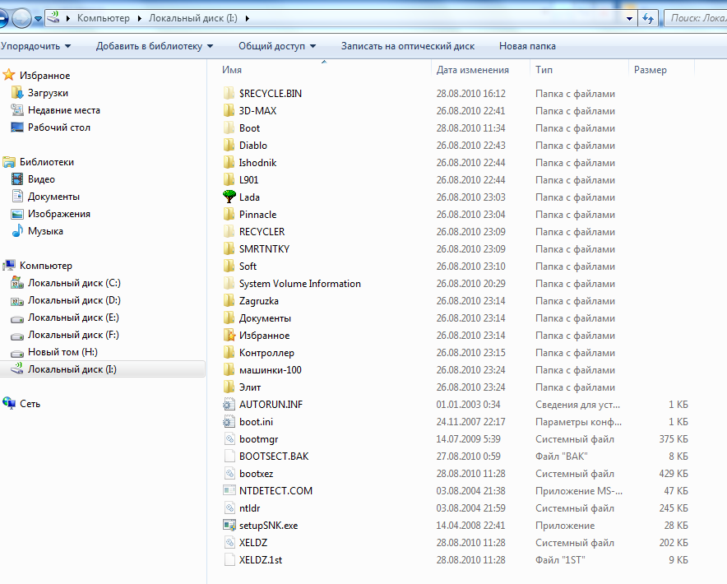The height and width of the screenshot is (584, 727).
Task: Open the address bar history dropdown arrow
Action: coord(629,19)
